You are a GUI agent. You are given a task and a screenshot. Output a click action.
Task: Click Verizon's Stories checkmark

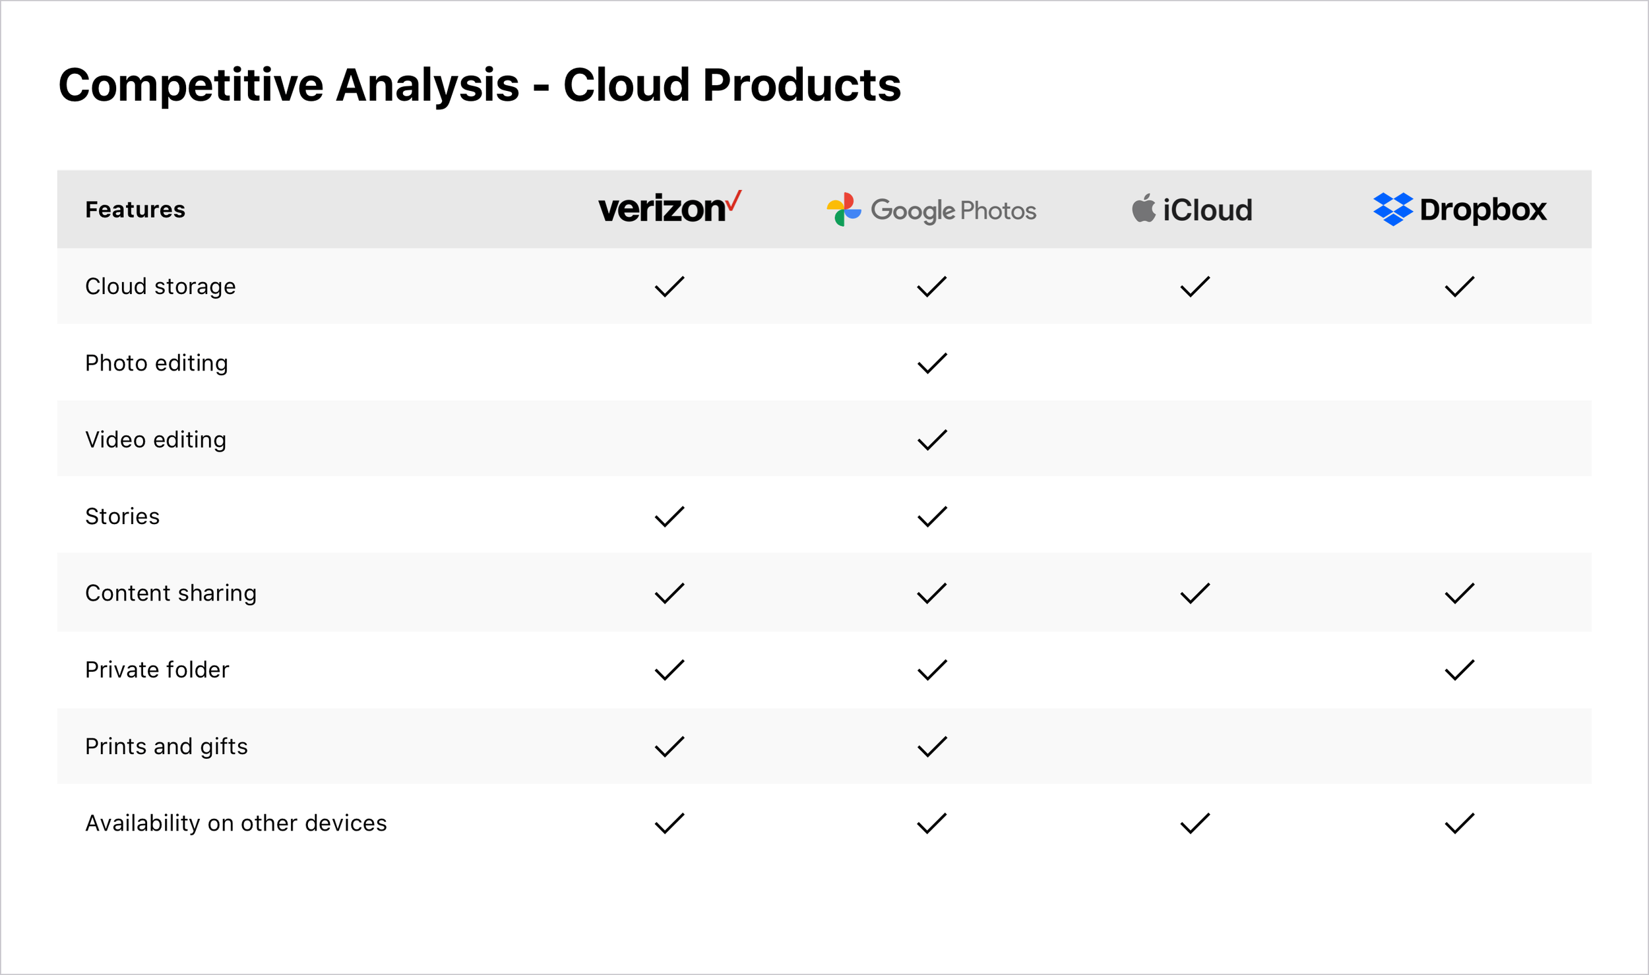(669, 517)
